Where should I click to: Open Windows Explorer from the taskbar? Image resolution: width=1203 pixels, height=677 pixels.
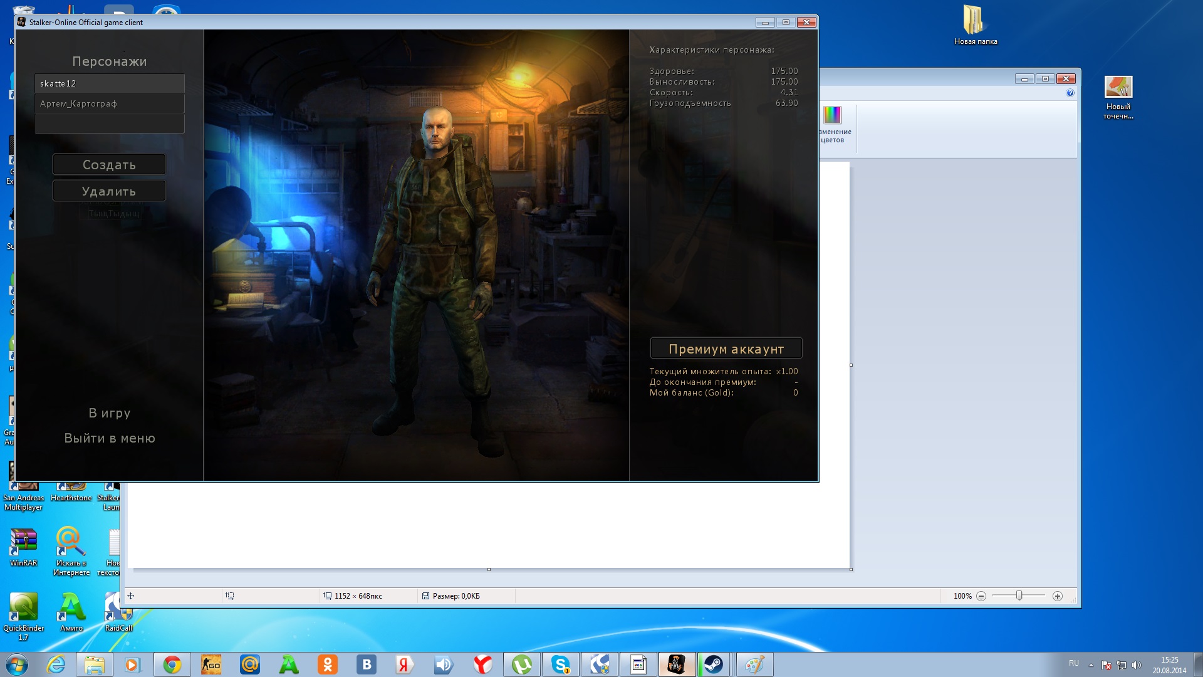(x=95, y=664)
